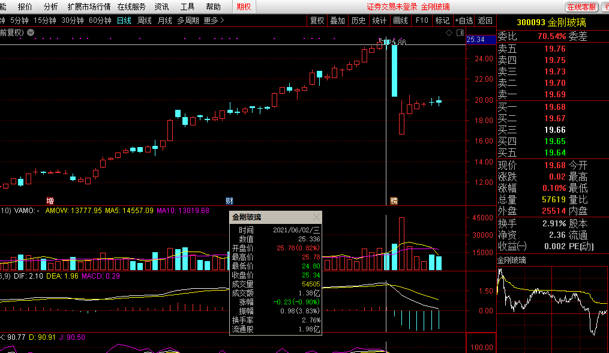
Task: Click the AMOW: 13777.95 indicator label
Action: pos(73,211)
